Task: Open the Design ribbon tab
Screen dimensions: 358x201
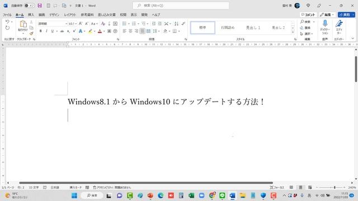Action: coord(54,15)
